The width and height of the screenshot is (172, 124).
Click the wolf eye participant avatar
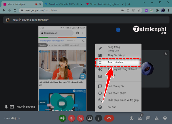tap(147, 69)
